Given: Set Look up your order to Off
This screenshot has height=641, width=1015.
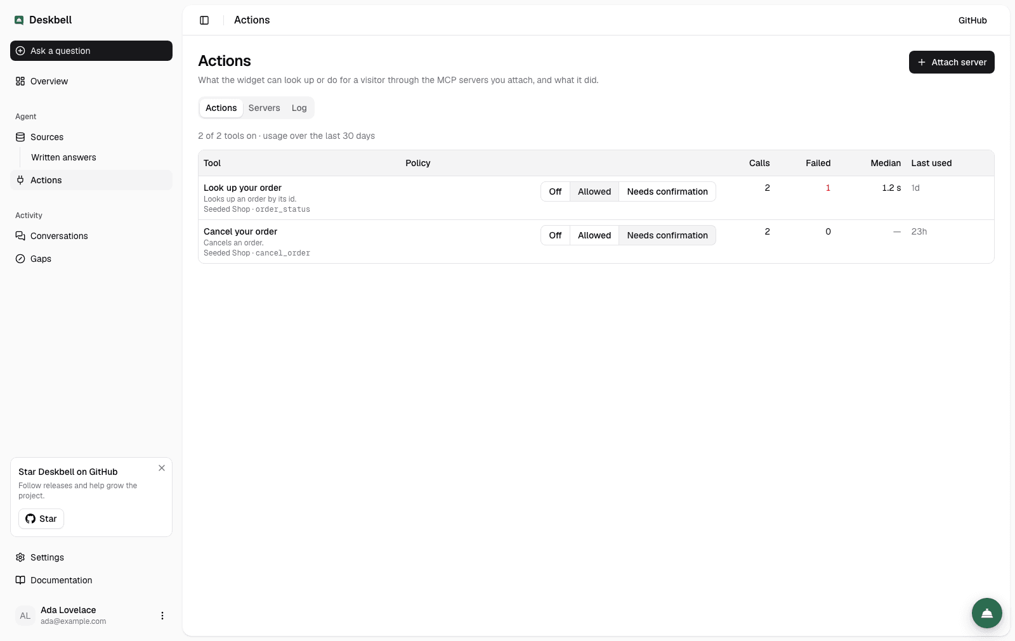Looking at the screenshot, I should pyautogui.click(x=555, y=191).
